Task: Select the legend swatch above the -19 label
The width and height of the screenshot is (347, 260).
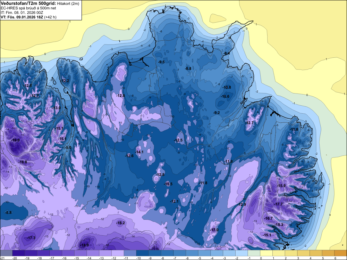Action: click(x=31, y=253)
